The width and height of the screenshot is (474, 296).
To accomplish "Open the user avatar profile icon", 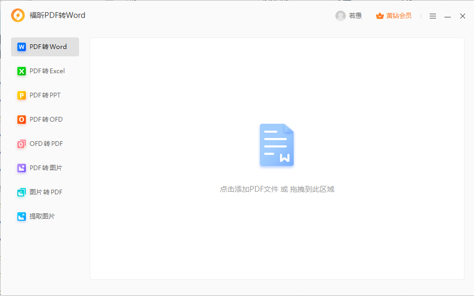I will click(340, 16).
